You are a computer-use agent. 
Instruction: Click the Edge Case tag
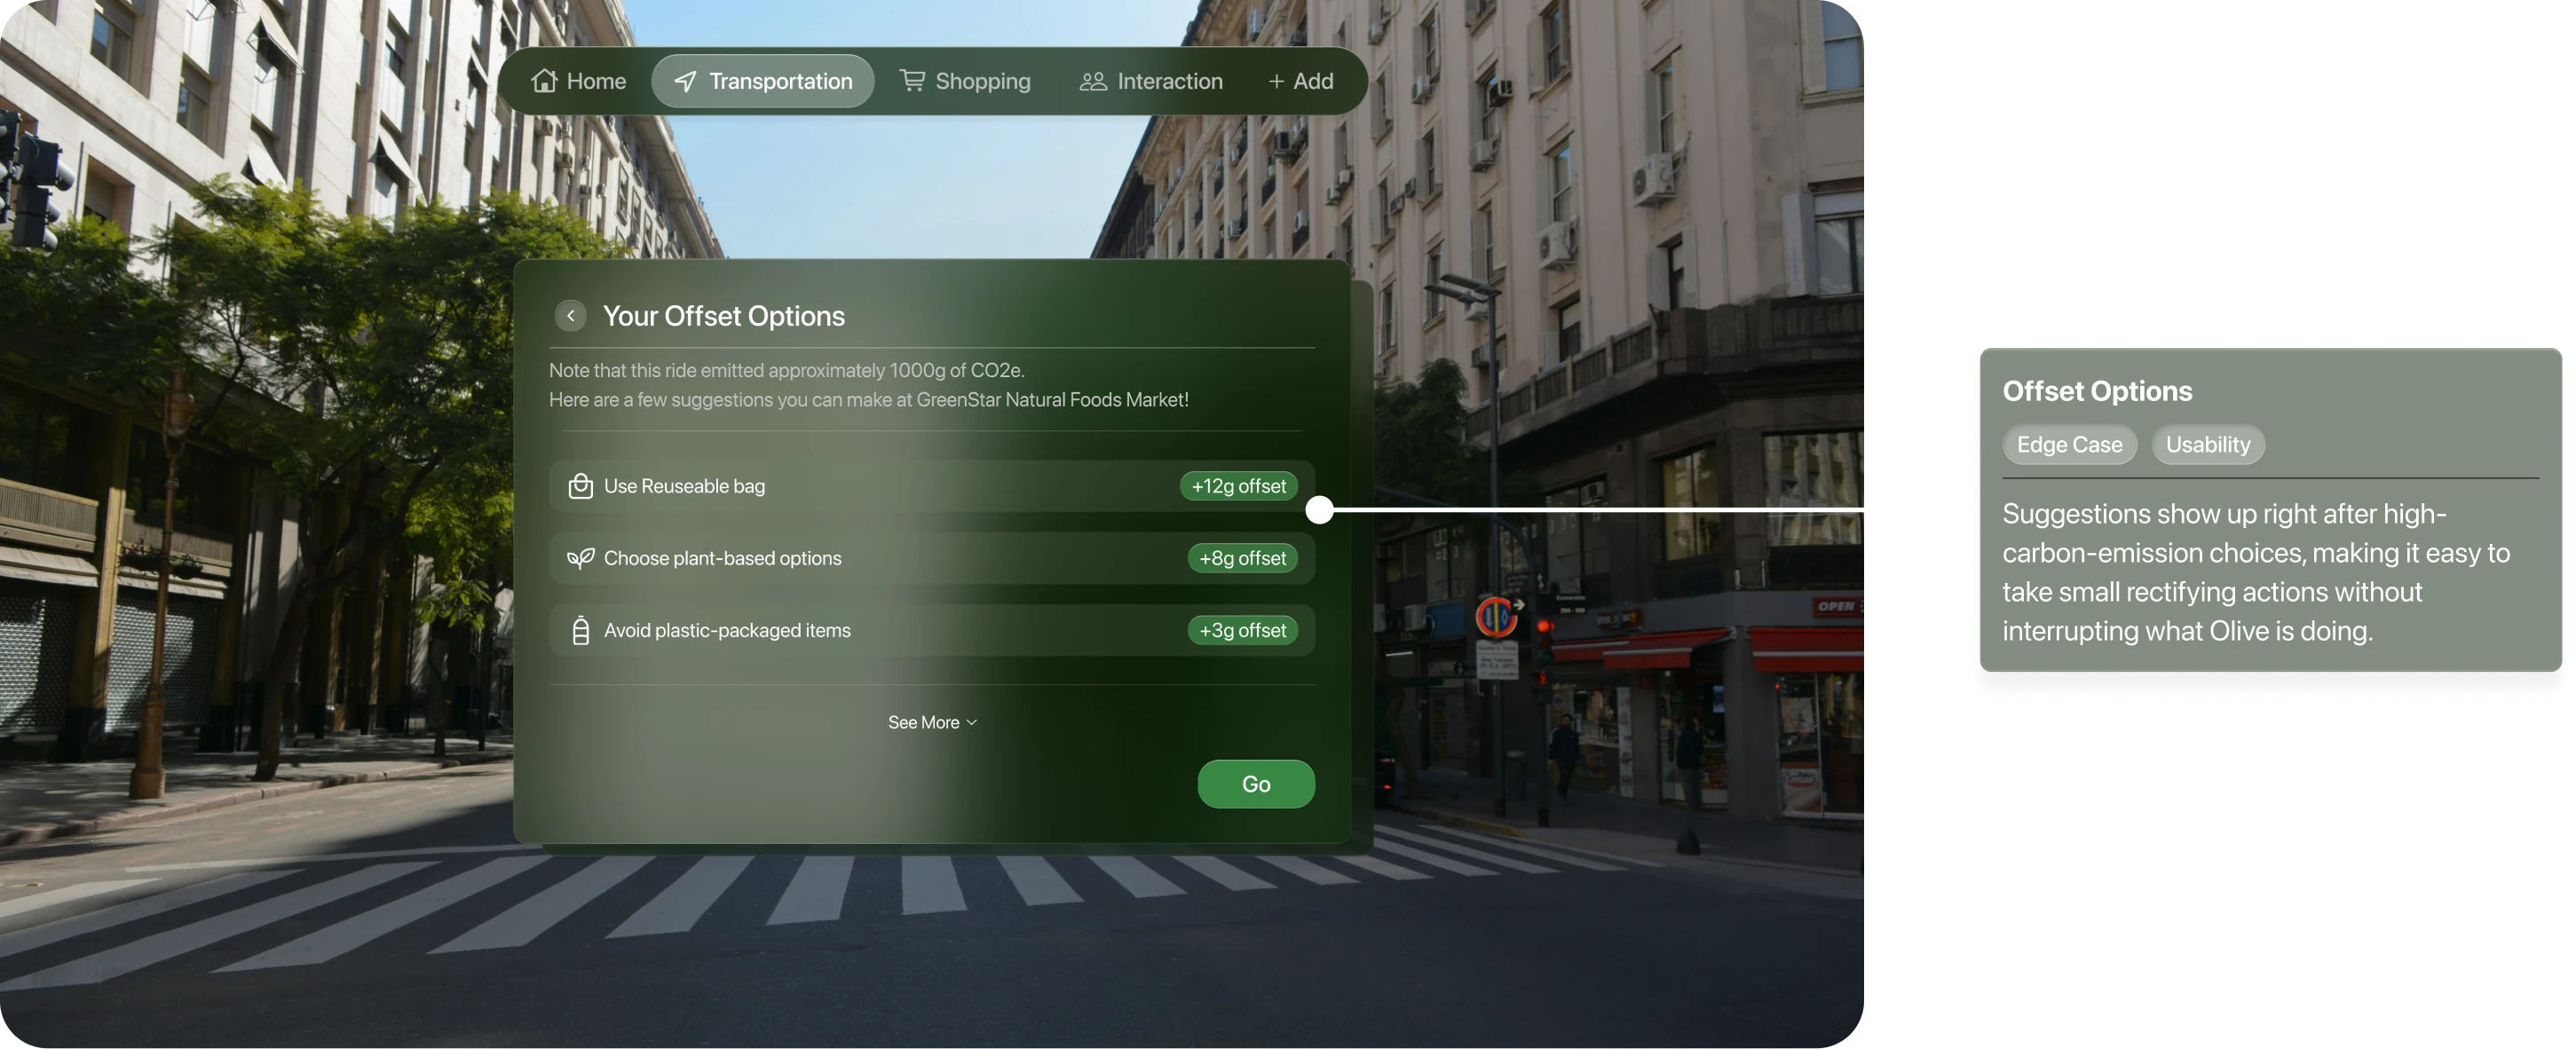[x=2069, y=444]
